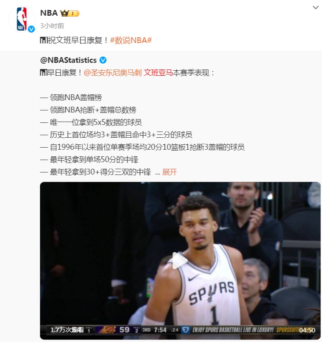The width and height of the screenshot is (322, 342).
Task: Click the verified badge beside NBAStatistics
Action: 103,60
